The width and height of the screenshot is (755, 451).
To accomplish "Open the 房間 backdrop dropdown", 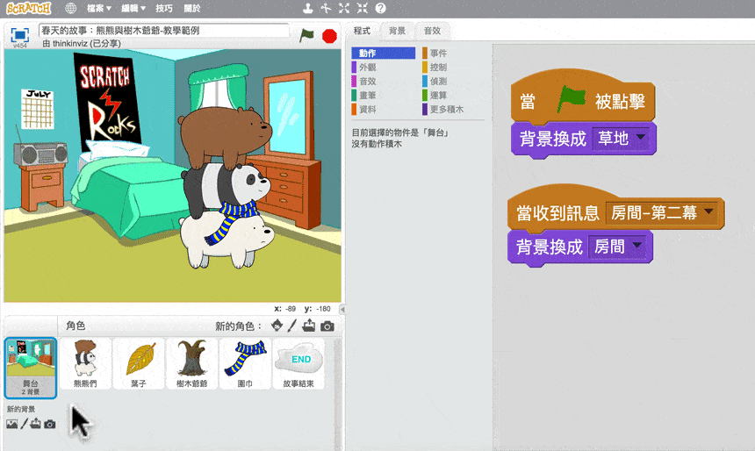I will click(x=617, y=247).
